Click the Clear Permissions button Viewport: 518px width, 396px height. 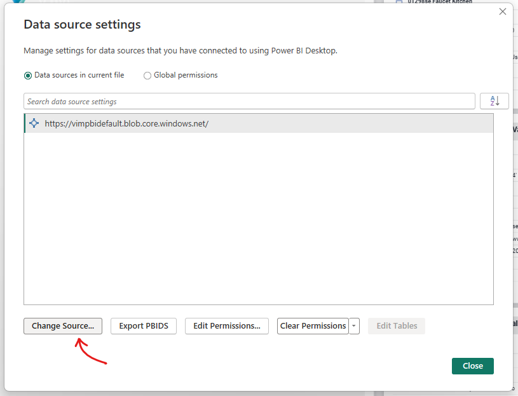[313, 326]
